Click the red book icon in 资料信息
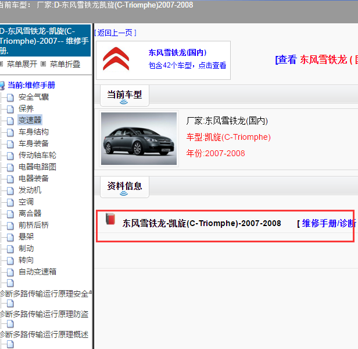 (x=110, y=219)
